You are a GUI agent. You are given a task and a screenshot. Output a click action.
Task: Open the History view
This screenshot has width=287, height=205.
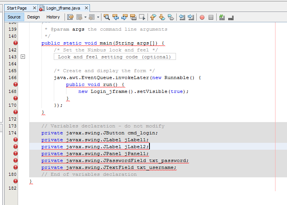pos(53,17)
